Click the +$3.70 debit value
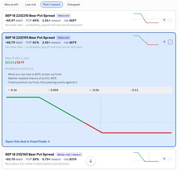 (x=14, y=159)
